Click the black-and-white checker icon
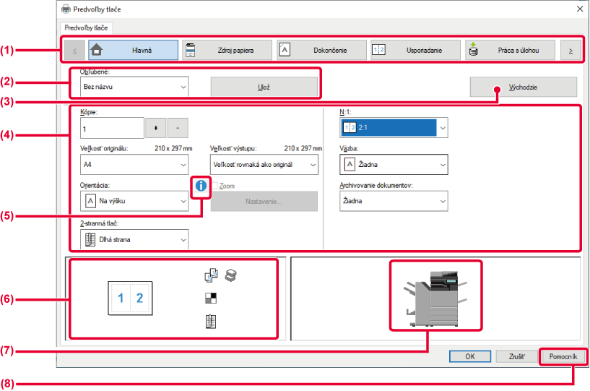The width and height of the screenshot is (590, 391). pos(211,298)
